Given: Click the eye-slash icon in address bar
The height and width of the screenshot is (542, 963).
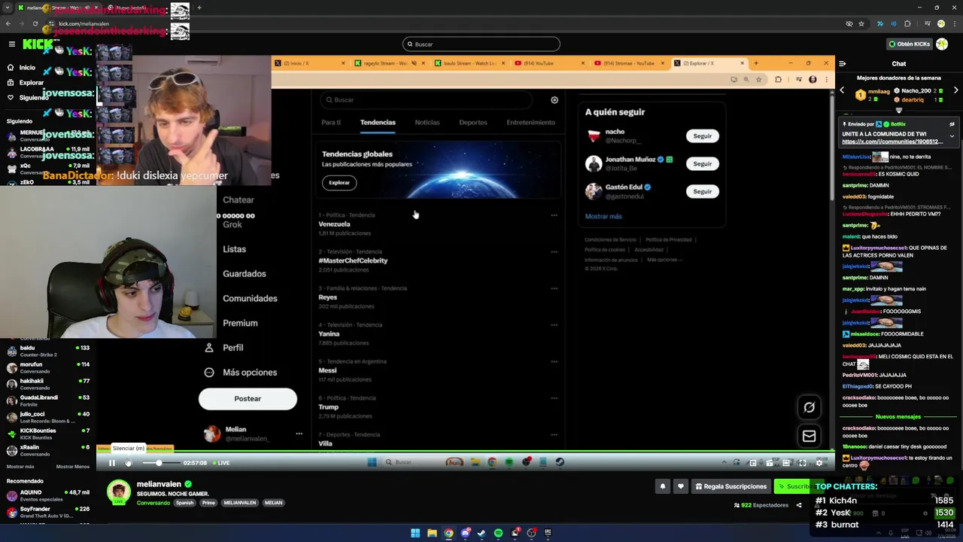Looking at the screenshot, I should [849, 23].
